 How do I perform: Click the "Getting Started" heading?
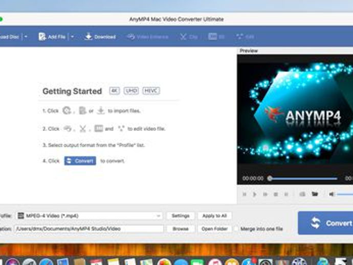click(x=72, y=91)
